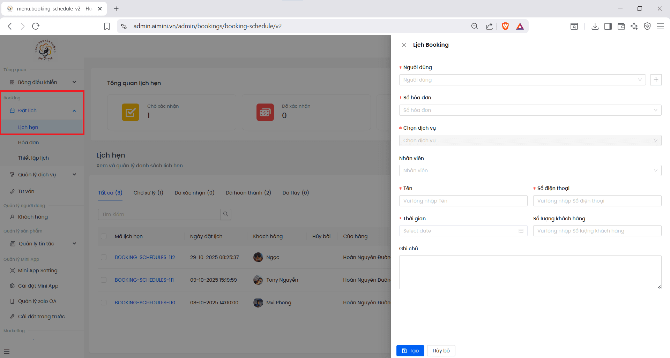Click the Brave Shields icon in address bar
Image resolution: width=670 pixels, height=358 pixels.
click(505, 26)
